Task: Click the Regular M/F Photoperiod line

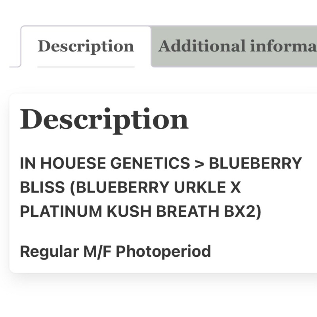Action: click(115, 252)
